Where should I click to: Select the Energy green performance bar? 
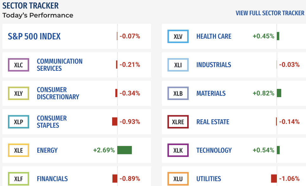coord(124,150)
